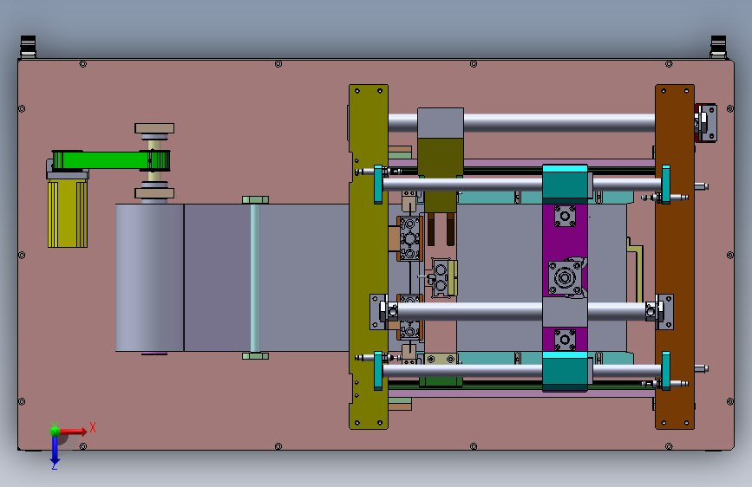This screenshot has width=752, height=487.
Task: Select the flat gray web sheet beside the roll
Action: (x=266, y=277)
